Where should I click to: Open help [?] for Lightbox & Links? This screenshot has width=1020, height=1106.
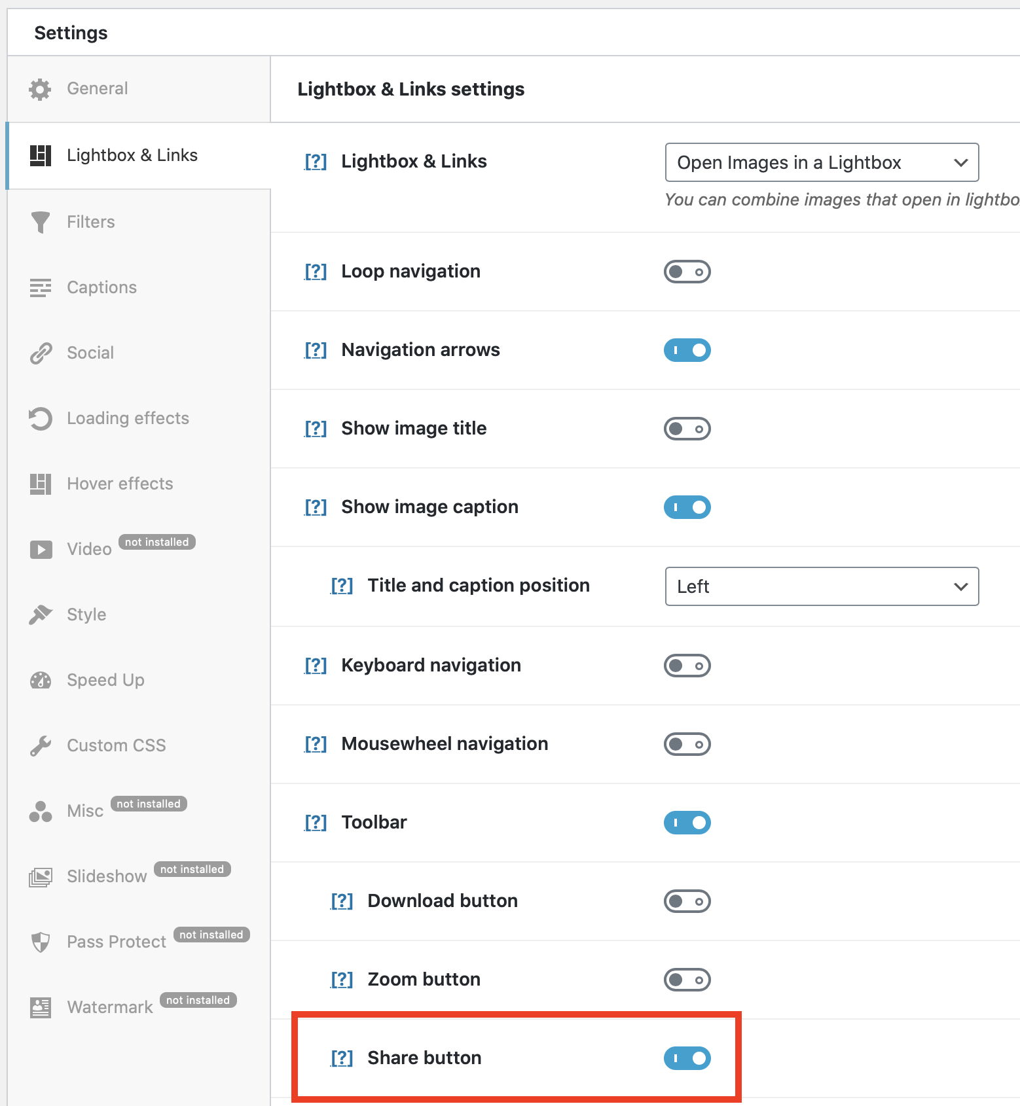point(316,162)
